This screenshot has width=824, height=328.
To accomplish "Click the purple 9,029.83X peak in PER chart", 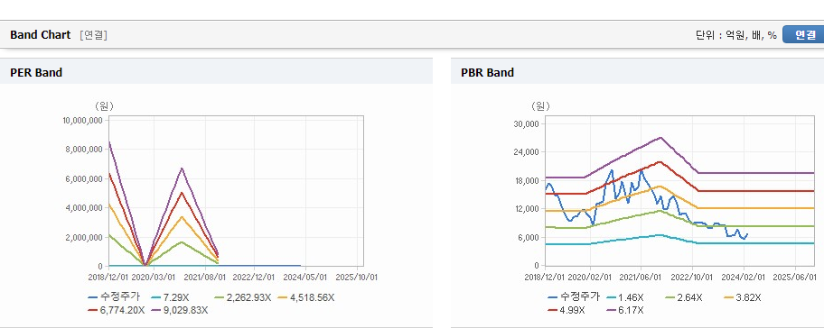I will (x=182, y=169).
